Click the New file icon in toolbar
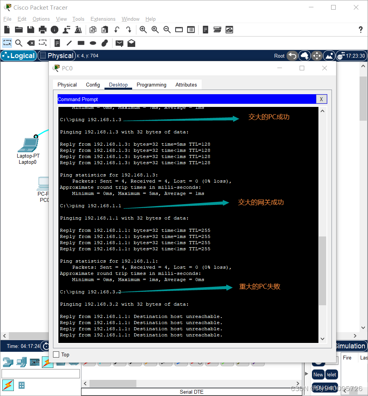368x396 pixels. point(7,30)
